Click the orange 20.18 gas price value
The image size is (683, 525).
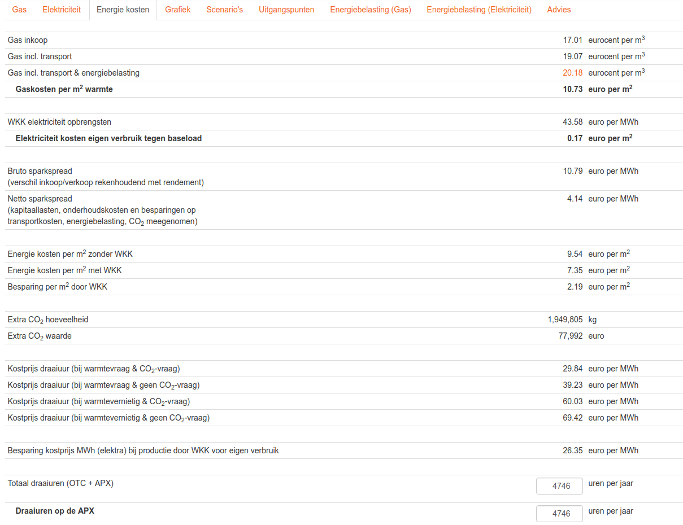tap(572, 73)
